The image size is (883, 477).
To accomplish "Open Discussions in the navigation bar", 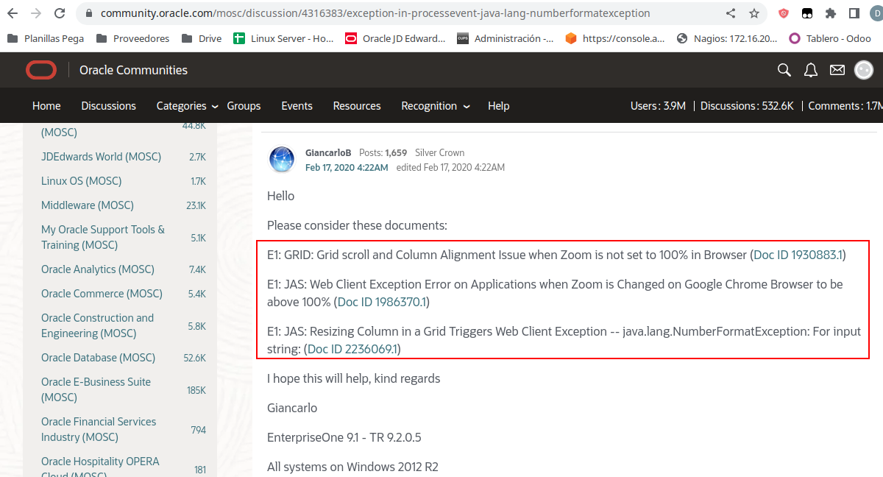I will pyautogui.click(x=109, y=106).
